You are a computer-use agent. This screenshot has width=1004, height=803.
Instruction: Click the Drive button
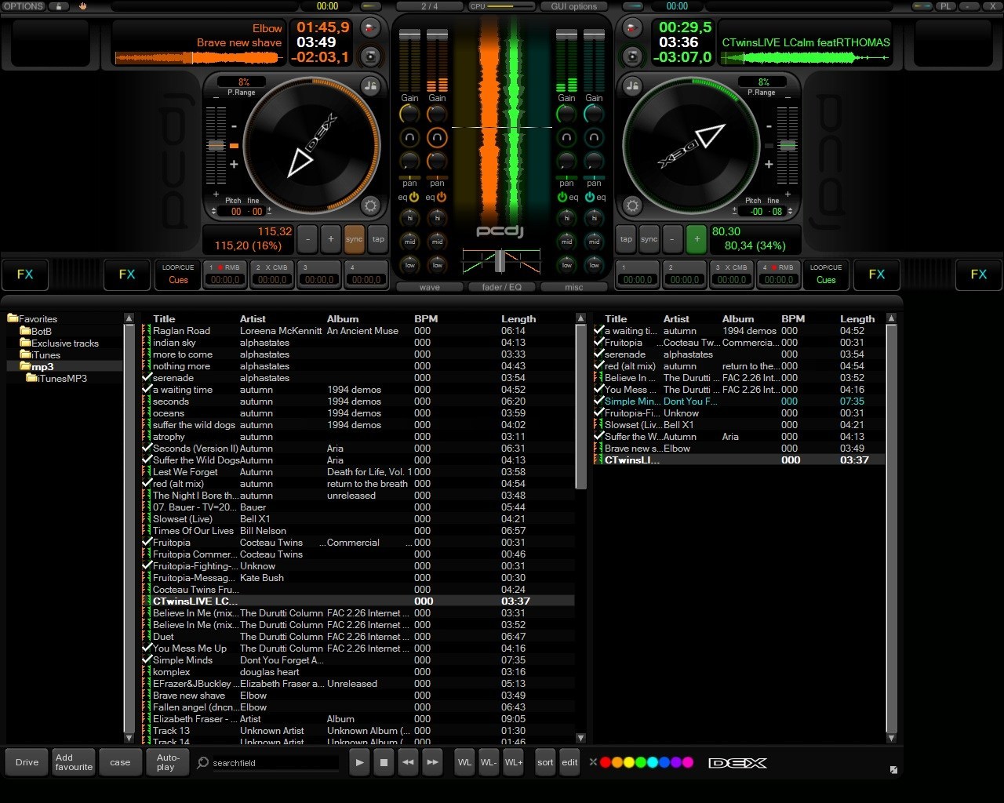click(x=27, y=762)
